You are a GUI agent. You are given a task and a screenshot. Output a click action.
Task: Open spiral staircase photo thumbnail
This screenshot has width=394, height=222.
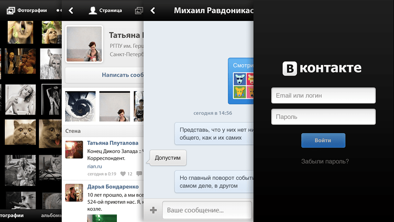[x=81, y=106]
